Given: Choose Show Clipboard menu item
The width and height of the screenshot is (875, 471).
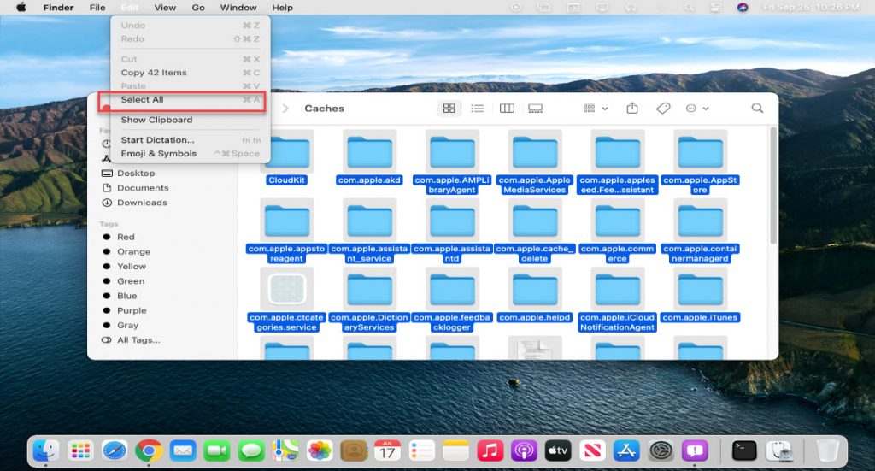Looking at the screenshot, I should pyautogui.click(x=191, y=120).
